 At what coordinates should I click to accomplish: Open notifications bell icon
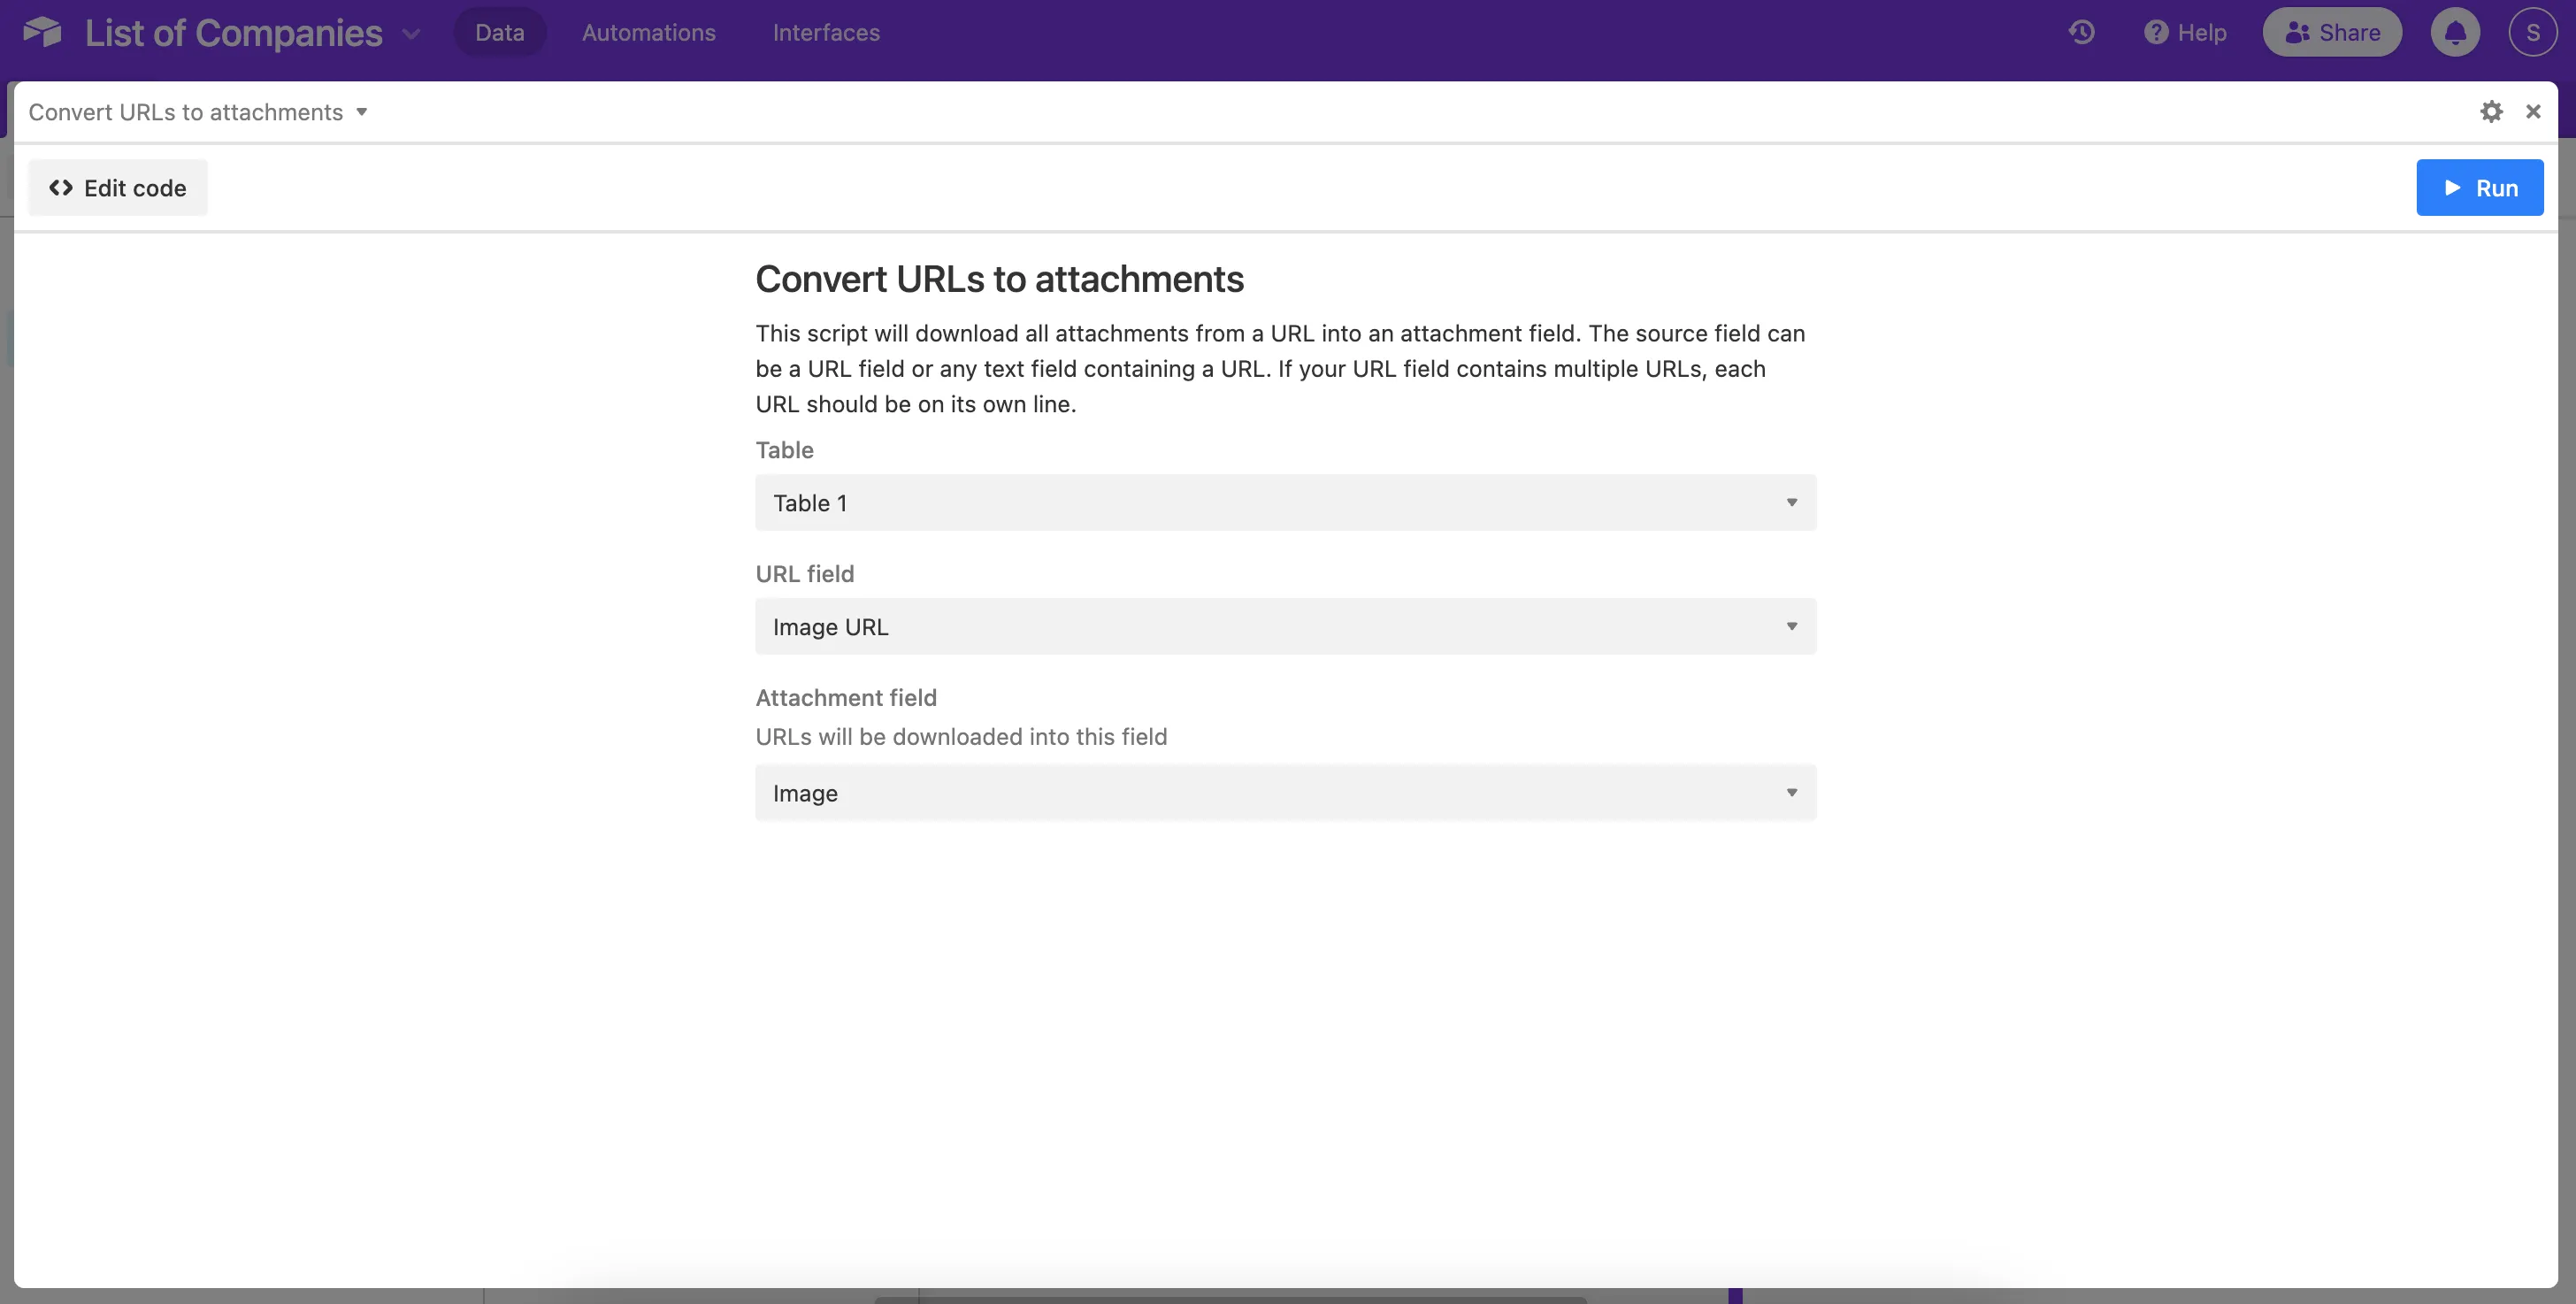pyautogui.click(x=2455, y=32)
